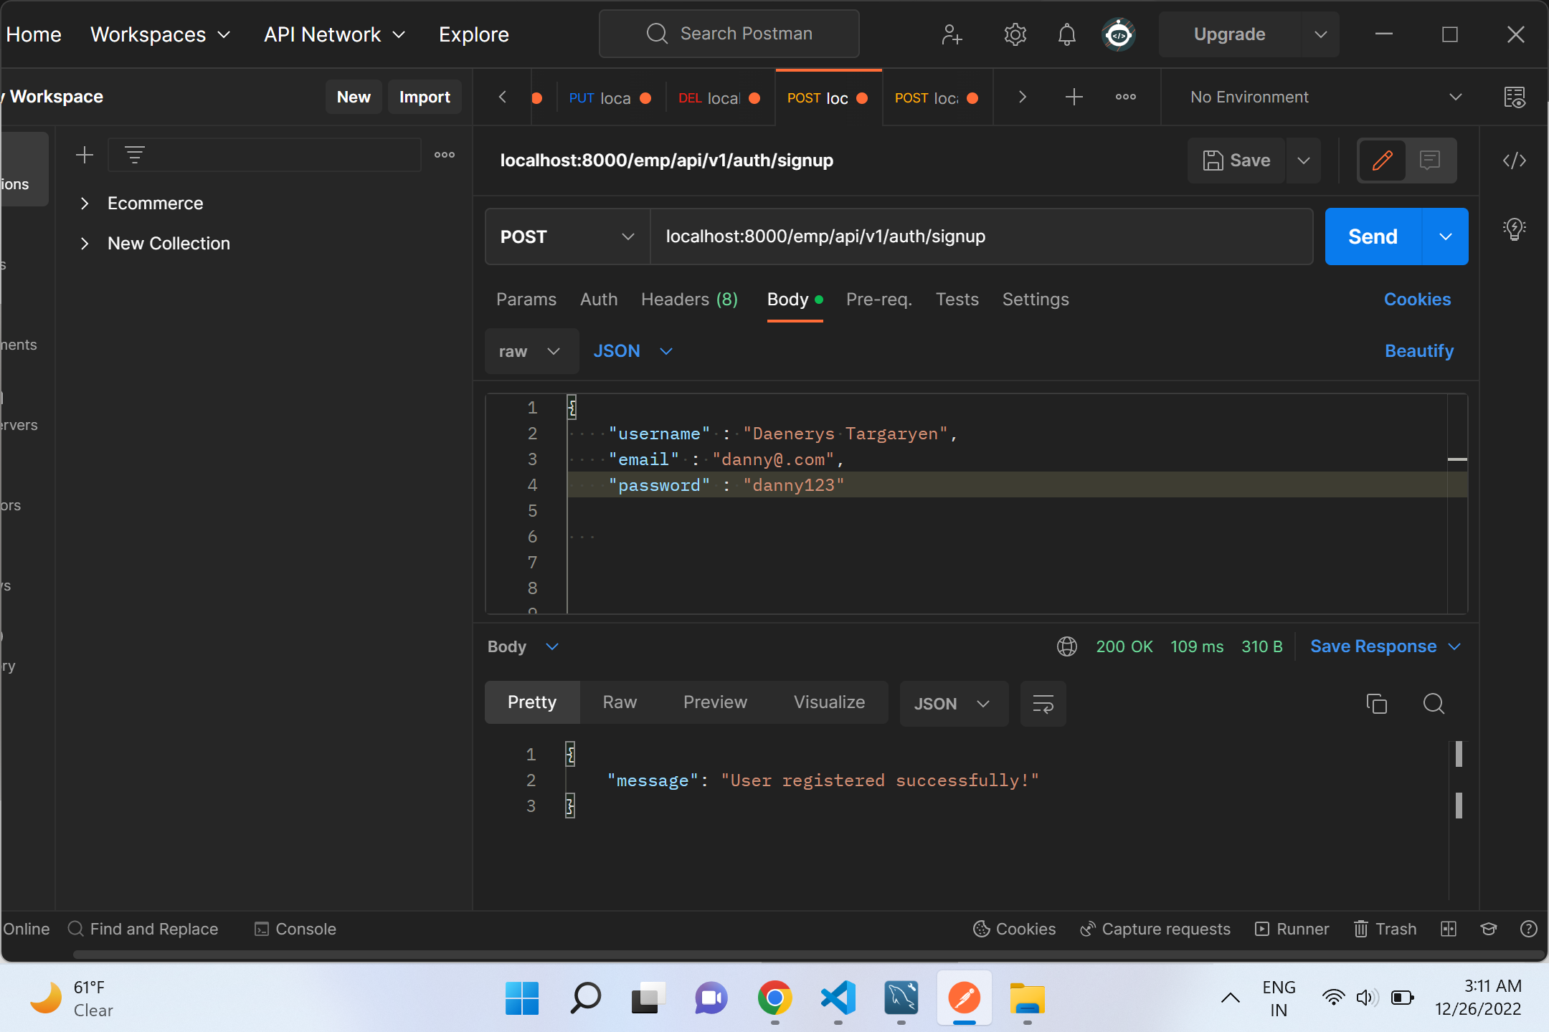Screen dimensions: 1549x1032
Task: Search within the response
Action: [1434, 704]
